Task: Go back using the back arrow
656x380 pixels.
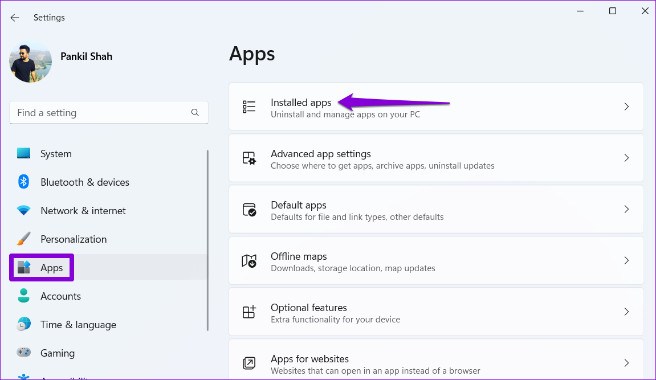Action: tap(15, 17)
